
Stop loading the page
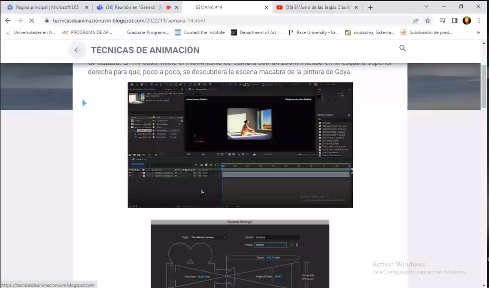point(32,20)
